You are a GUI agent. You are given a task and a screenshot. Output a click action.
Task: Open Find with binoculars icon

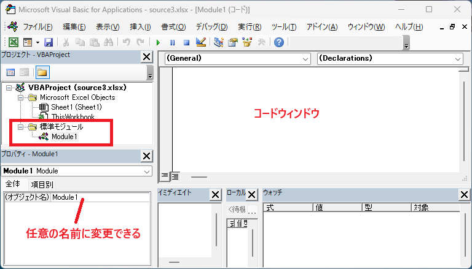(108, 42)
